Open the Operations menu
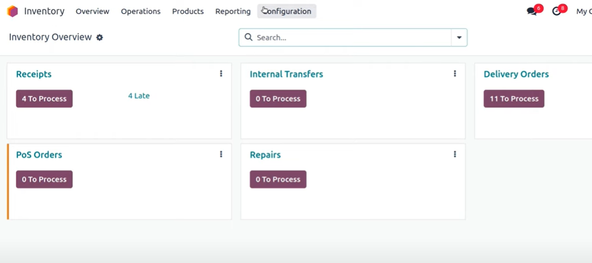 (141, 12)
